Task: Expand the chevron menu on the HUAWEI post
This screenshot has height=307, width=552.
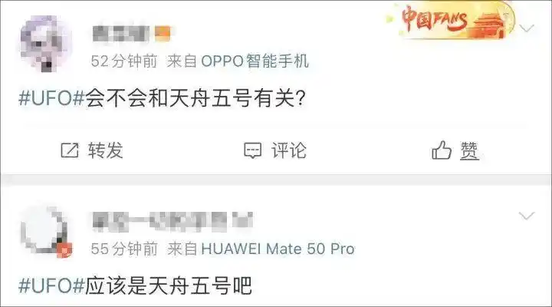Action: pyautogui.click(x=527, y=215)
